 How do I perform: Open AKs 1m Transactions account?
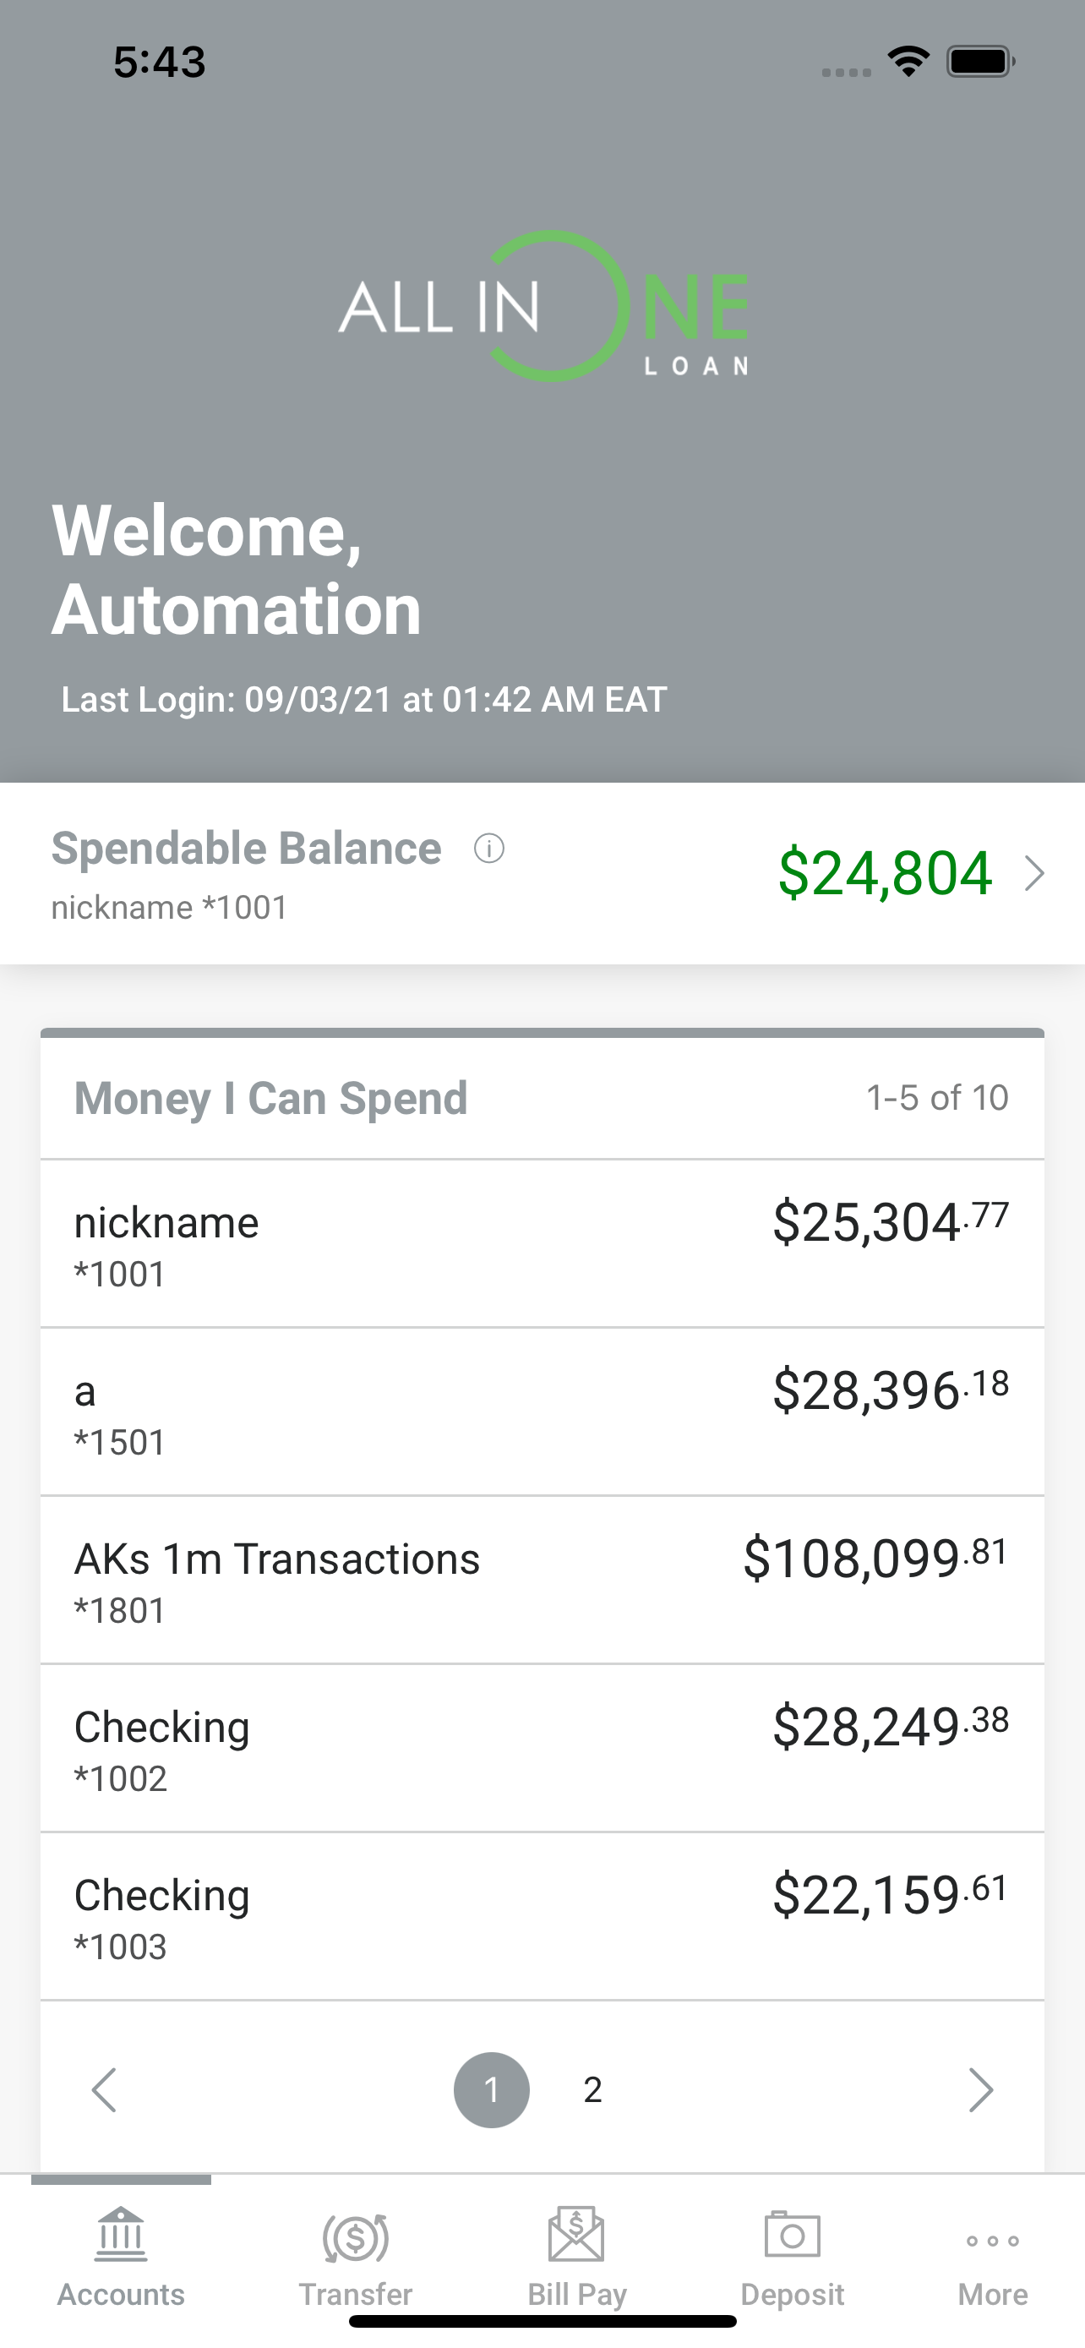coord(542,1580)
